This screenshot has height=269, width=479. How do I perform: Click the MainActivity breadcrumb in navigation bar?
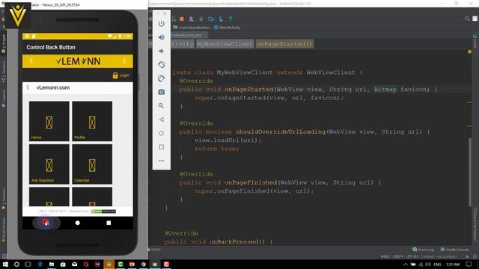pos(227,28)
